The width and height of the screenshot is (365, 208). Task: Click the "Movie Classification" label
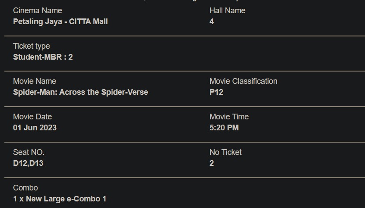[x=243, y=81]
